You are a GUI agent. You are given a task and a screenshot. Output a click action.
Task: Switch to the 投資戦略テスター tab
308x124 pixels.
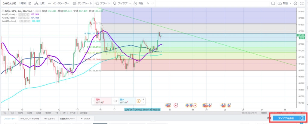(x=67, y=119)
